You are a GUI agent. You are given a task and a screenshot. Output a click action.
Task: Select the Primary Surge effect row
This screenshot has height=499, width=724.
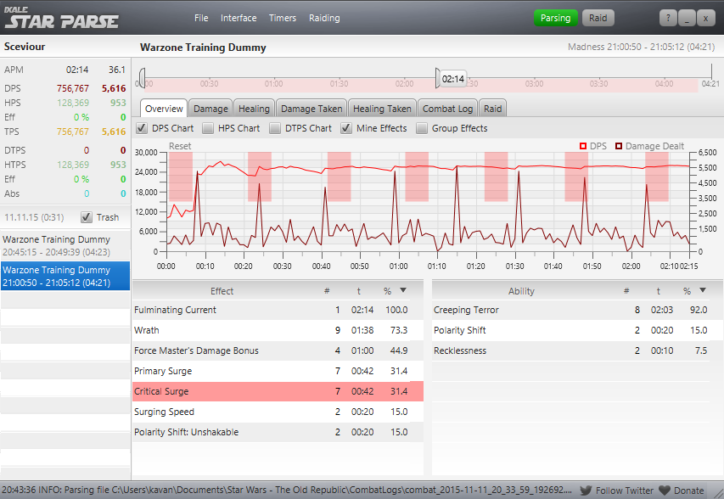[x=278, y=371]
